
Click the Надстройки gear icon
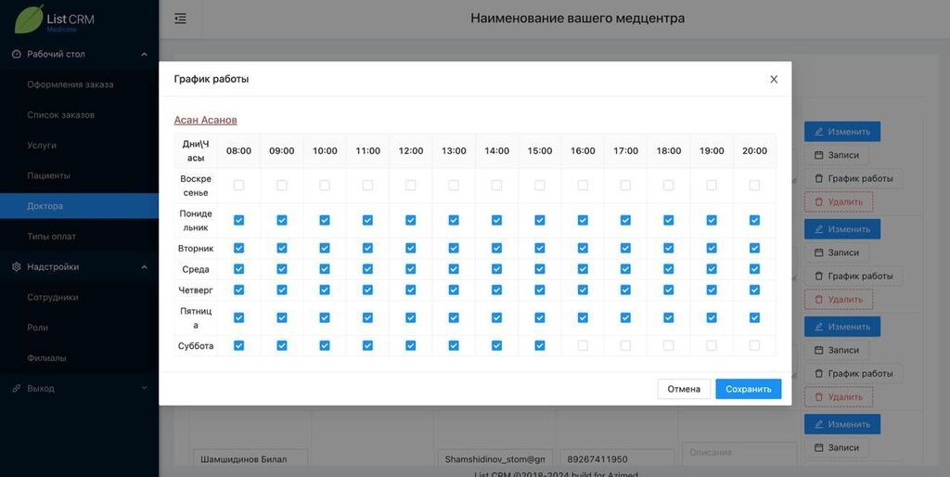point(16,267)
